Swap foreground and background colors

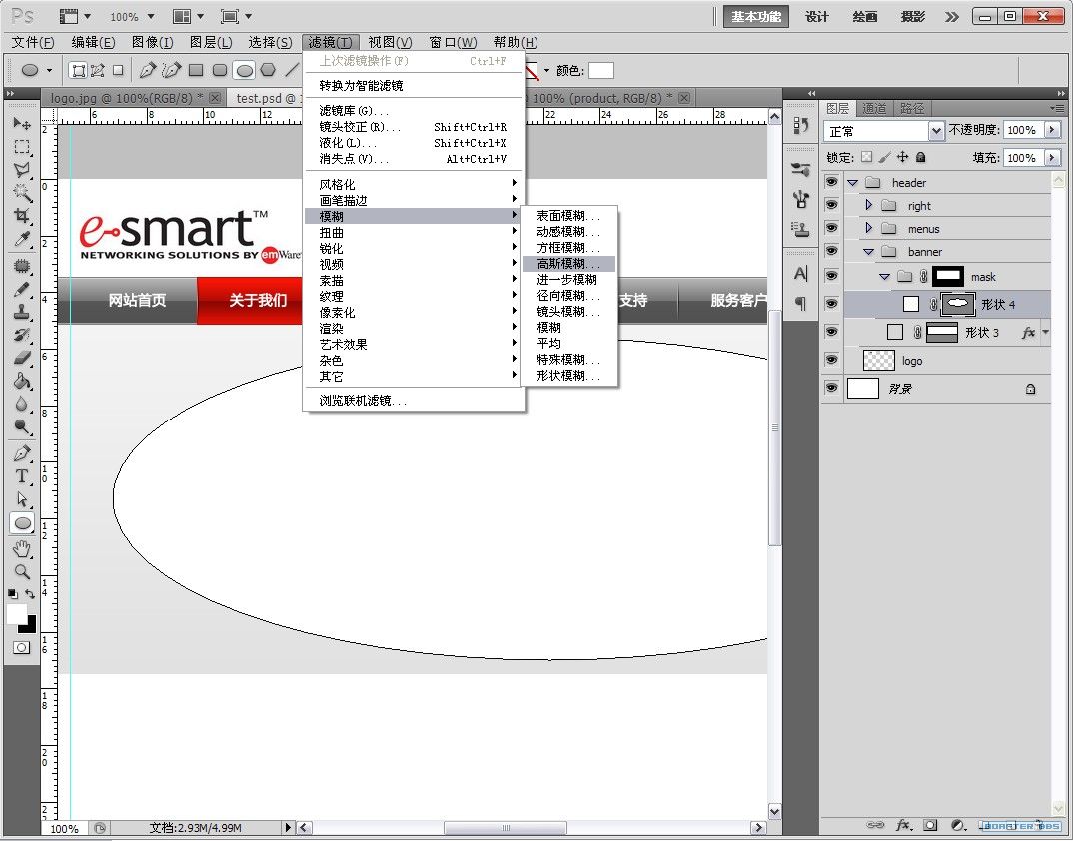pos(30,594)
